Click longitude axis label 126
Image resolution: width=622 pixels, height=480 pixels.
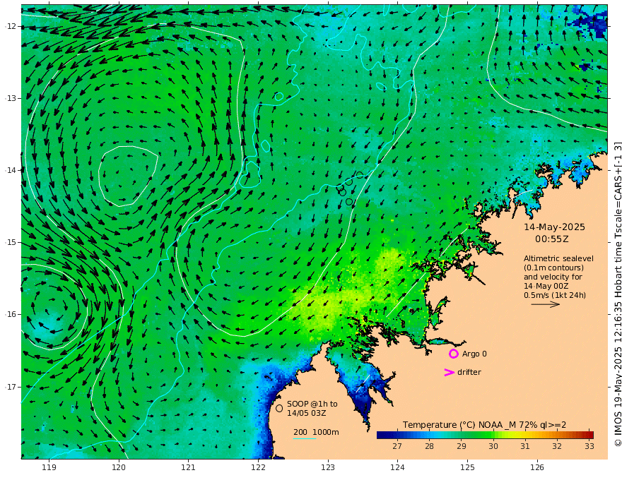(x=537, y=467)
